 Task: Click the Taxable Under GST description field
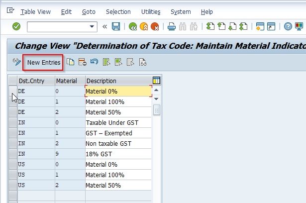pyautogui.click(x=118, y=122)
